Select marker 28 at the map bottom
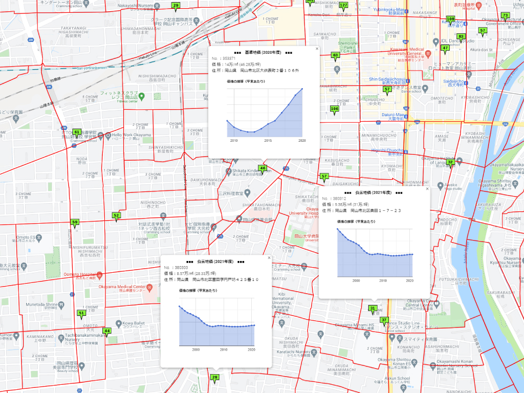524x393 pixels. tap(215, 378)
